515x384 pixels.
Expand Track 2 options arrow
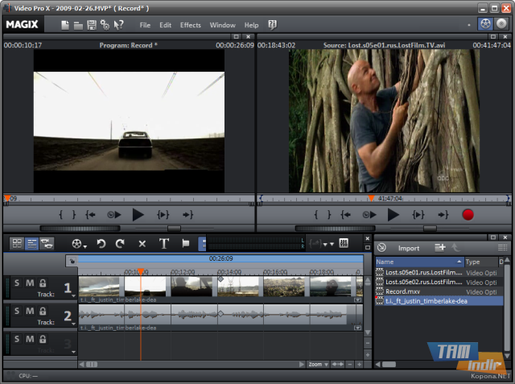click(x=73, y=324)
